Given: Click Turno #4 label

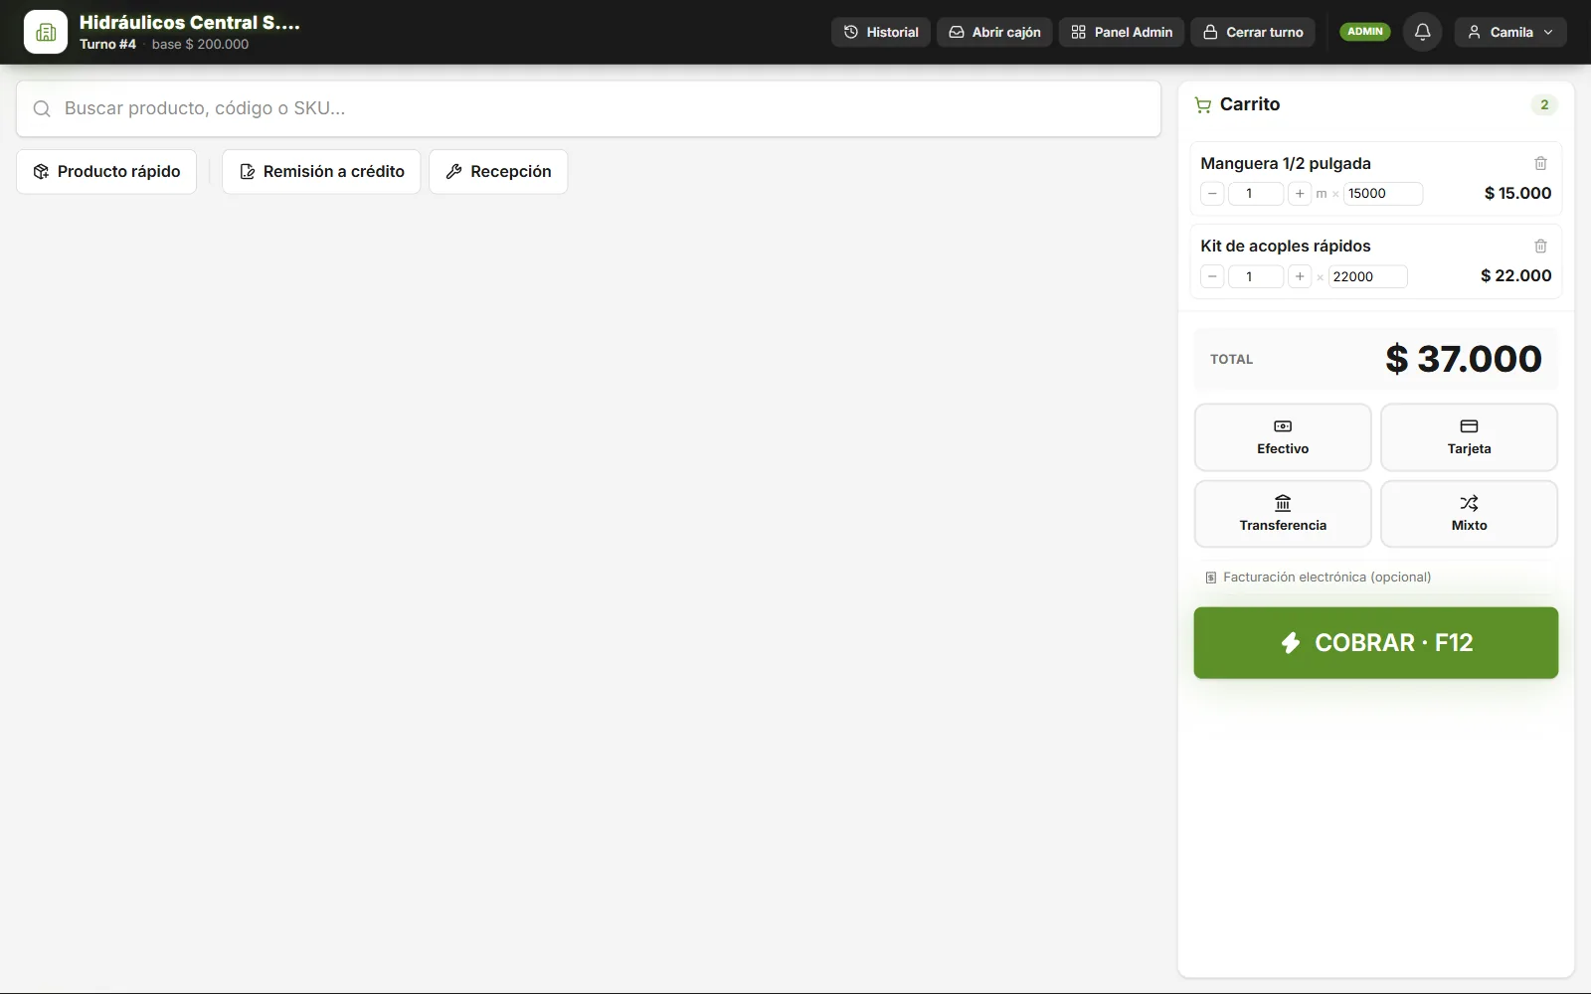Looking at the screenshot, I should (x=107, y=45).
